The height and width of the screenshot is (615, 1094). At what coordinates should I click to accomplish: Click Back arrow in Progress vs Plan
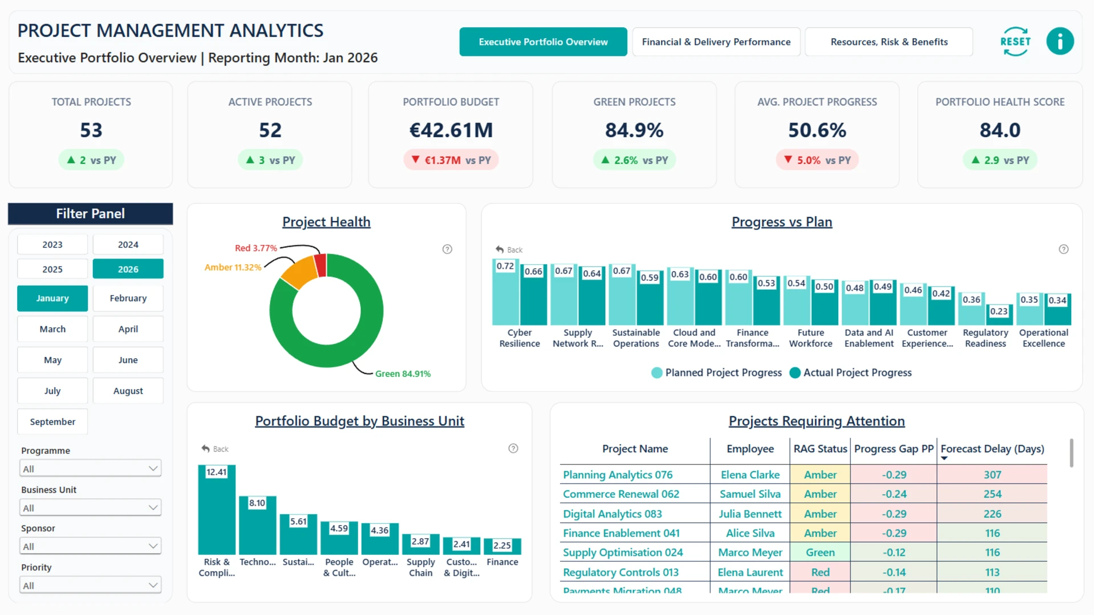[x=509, y=250]
